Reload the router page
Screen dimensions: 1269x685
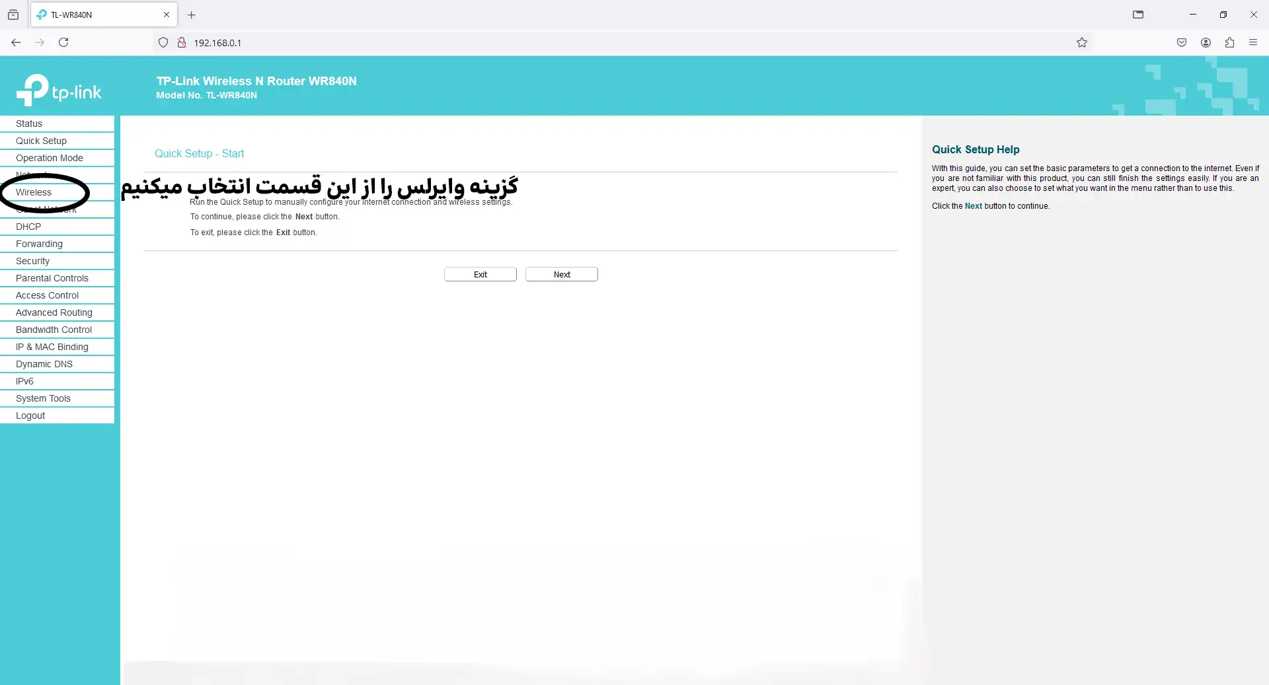tap(63, 42)
